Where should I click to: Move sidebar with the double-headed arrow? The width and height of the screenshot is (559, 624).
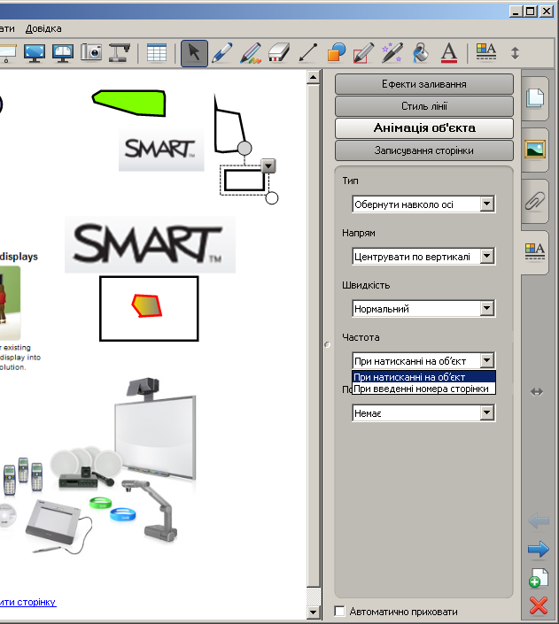pos(537,392)
